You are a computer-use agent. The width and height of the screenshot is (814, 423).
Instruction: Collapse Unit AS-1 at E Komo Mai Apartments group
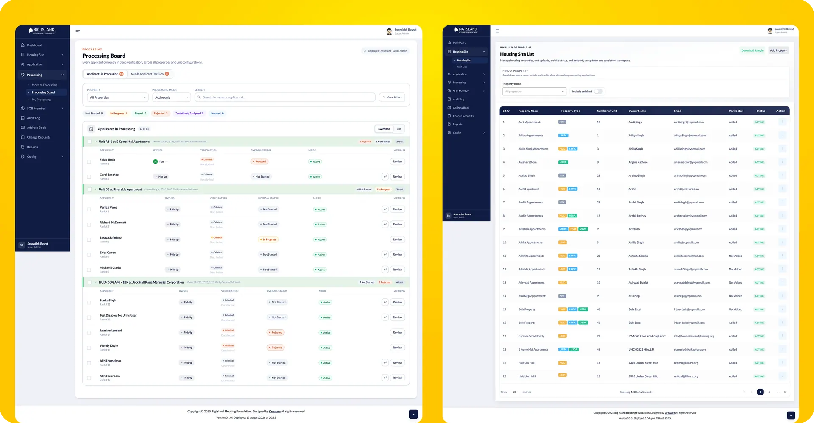[x=96, y=142]
